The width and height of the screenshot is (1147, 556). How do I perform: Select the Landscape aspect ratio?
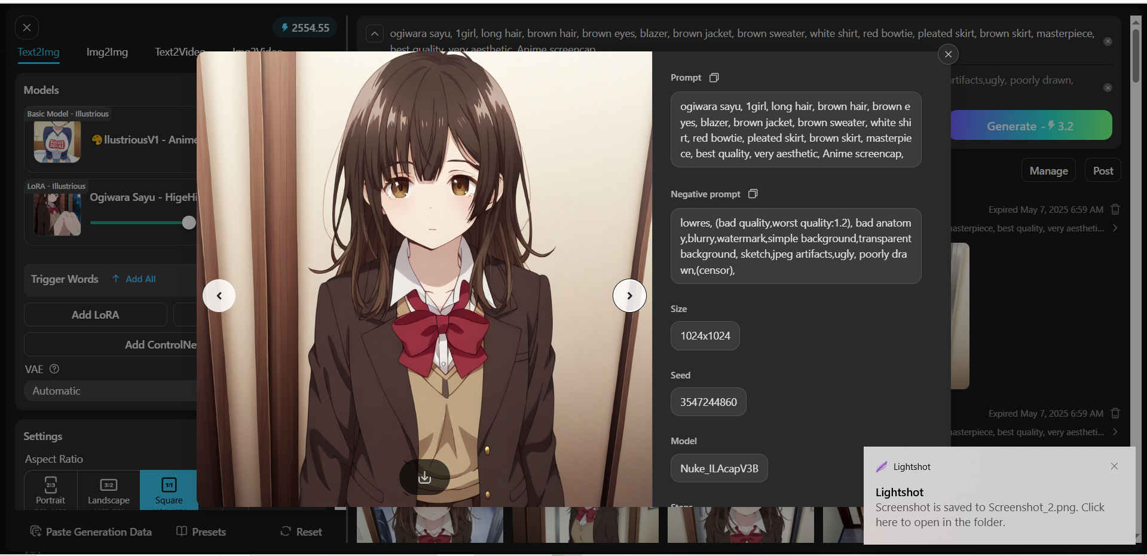click(109, 490)
